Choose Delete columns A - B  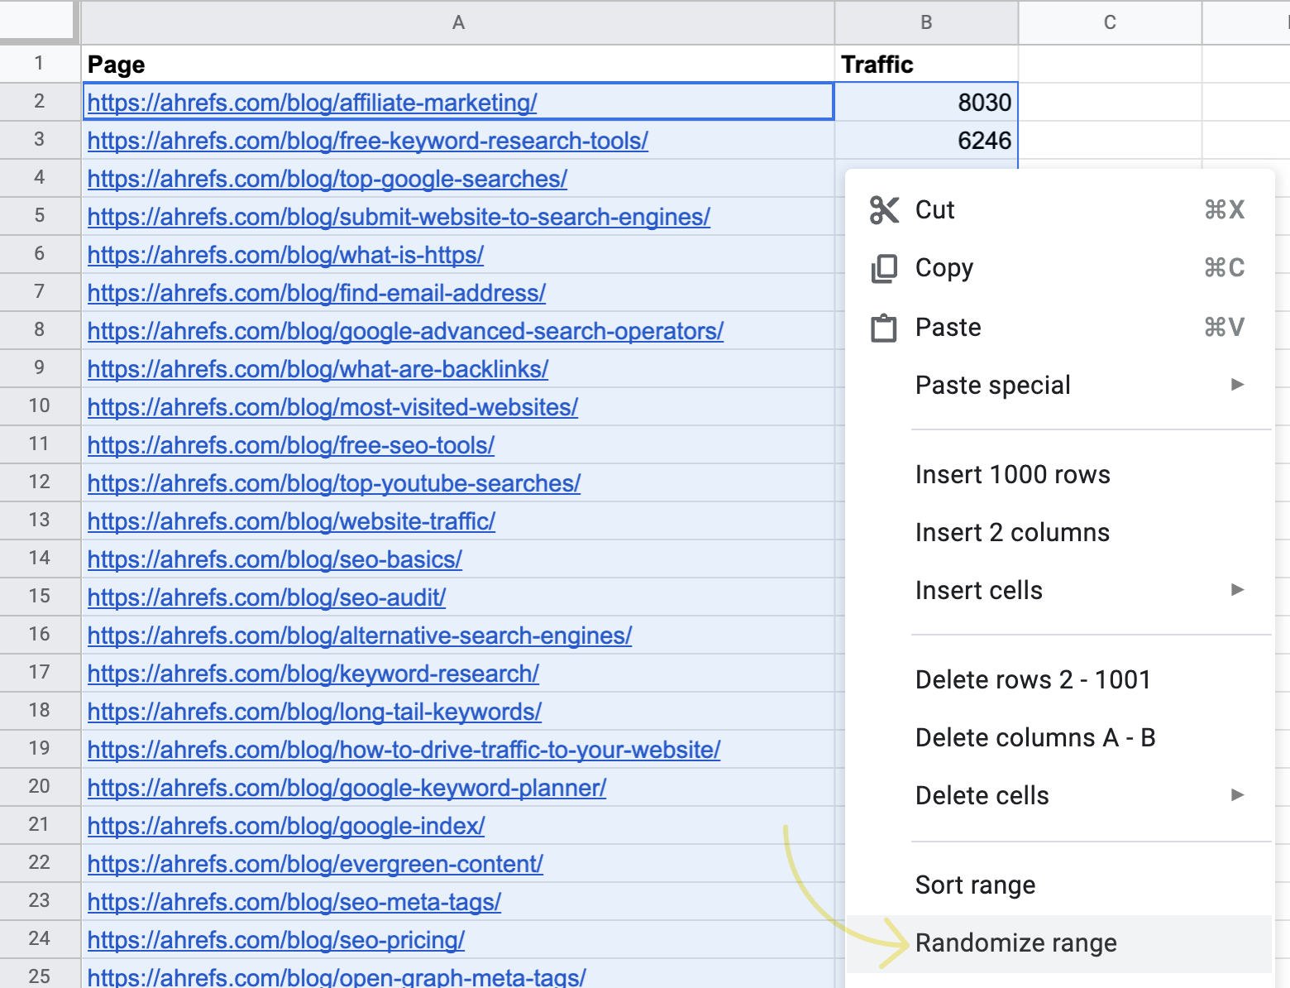tap(1035, 738)
